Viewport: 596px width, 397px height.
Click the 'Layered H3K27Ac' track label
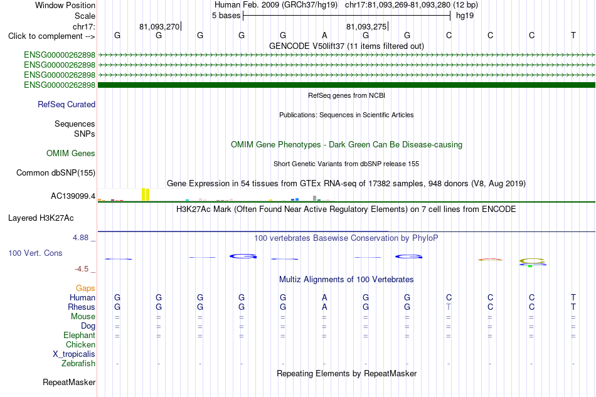pyautogui.click(x=41, y=218)
